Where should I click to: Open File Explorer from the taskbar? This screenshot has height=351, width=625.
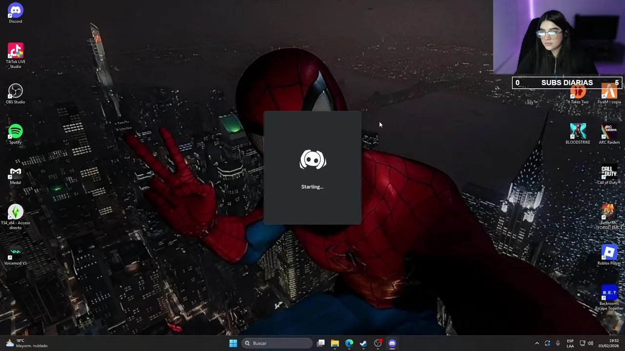[335, 343]
